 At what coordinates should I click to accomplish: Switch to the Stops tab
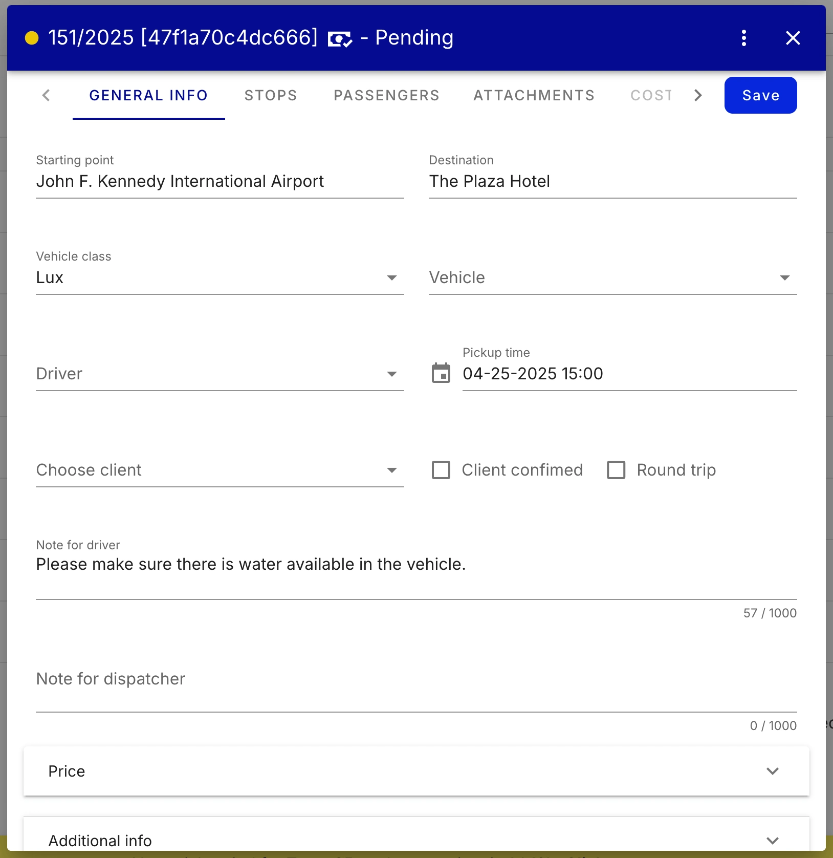pyautogui.click(x=271, y=95)
